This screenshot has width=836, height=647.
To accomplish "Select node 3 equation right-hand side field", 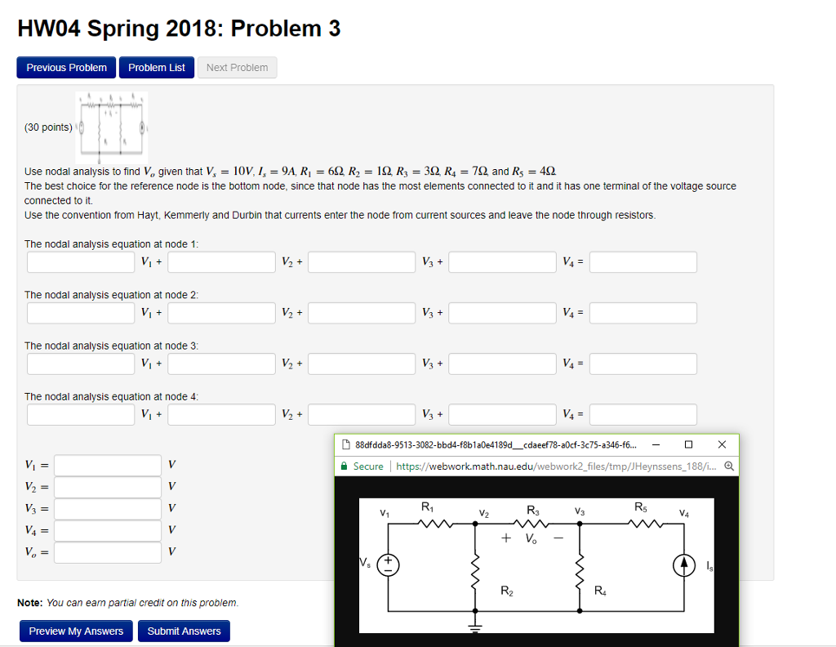I will (643, 364).
